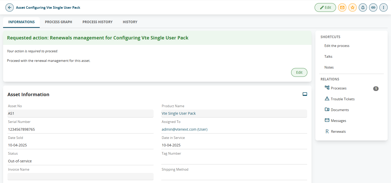The width and height of the screenshot is (391, 183).
Task: Open the three-dot more options menu
Action: pos(384,7)
